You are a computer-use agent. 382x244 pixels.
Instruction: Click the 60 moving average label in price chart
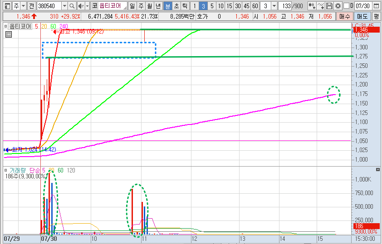[53, 26]
